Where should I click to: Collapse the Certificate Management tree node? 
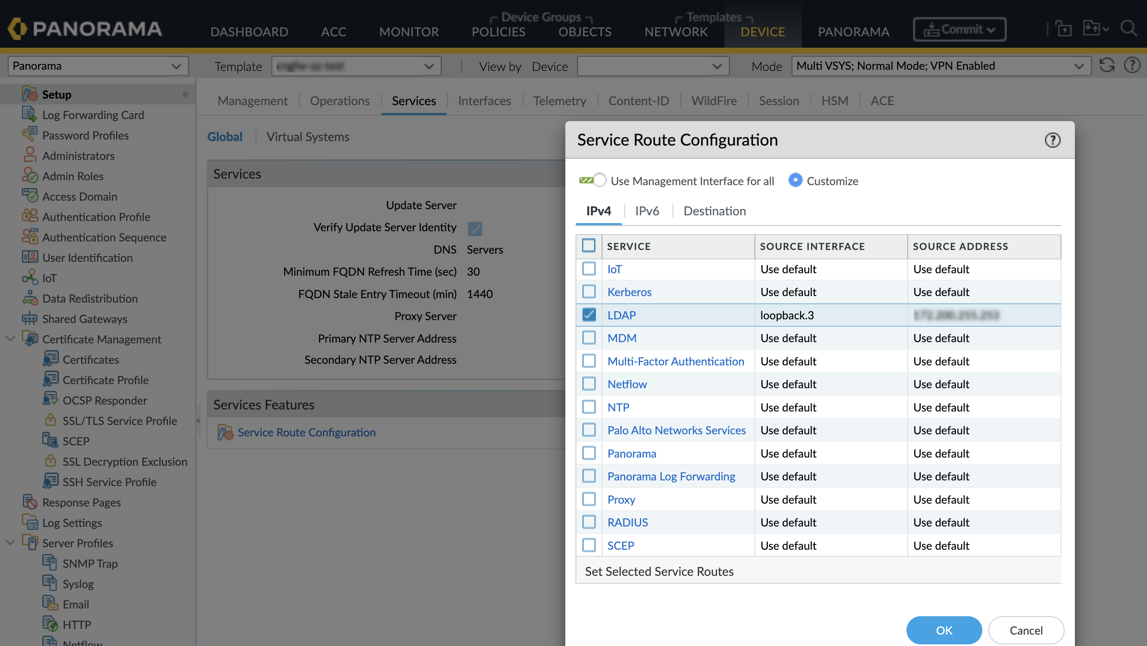(11, 338)
